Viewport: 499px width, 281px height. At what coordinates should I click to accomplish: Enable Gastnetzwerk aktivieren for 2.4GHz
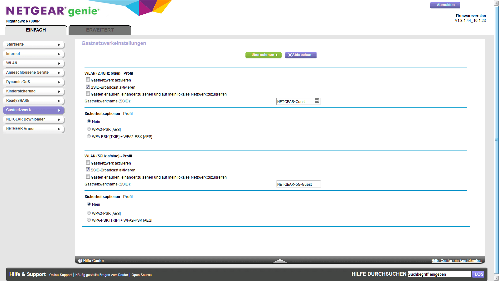(88, 80)
